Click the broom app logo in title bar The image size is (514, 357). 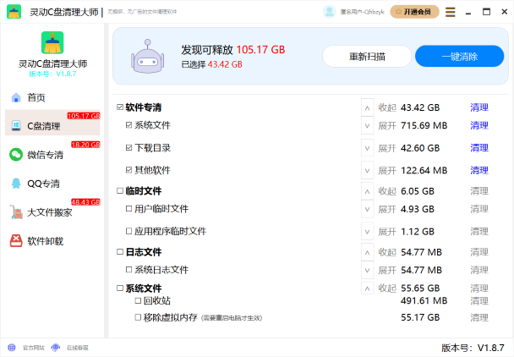[14, 12]
